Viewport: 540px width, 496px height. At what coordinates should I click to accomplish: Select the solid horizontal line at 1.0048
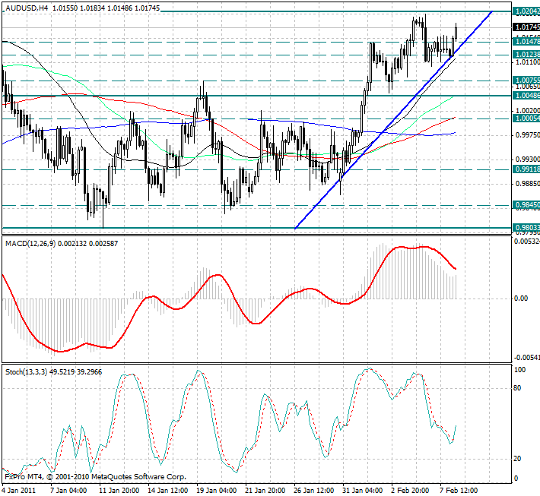point(256,96)
